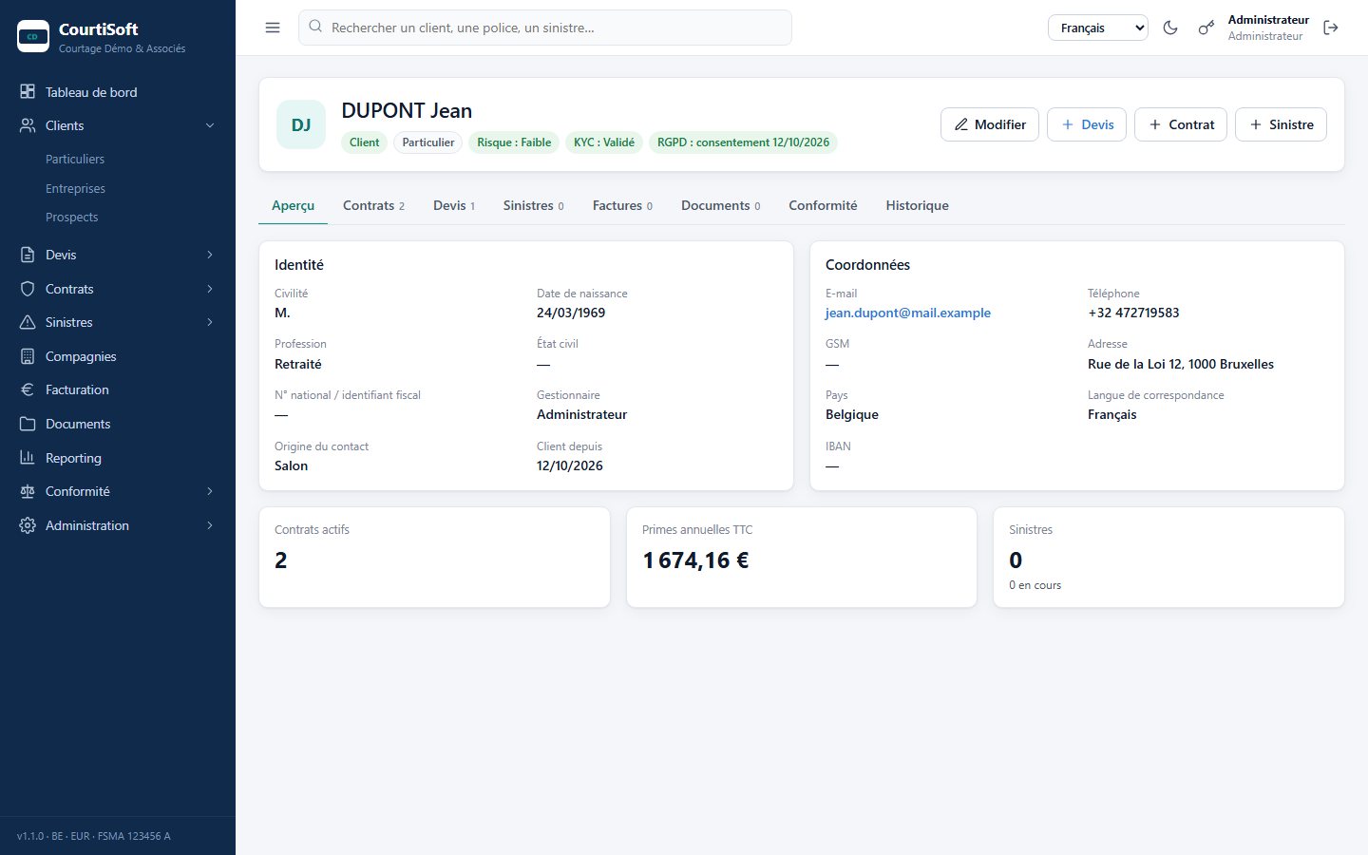The image size is (1368, 855).
Task: Click the logout icon
Action: 1331,28
